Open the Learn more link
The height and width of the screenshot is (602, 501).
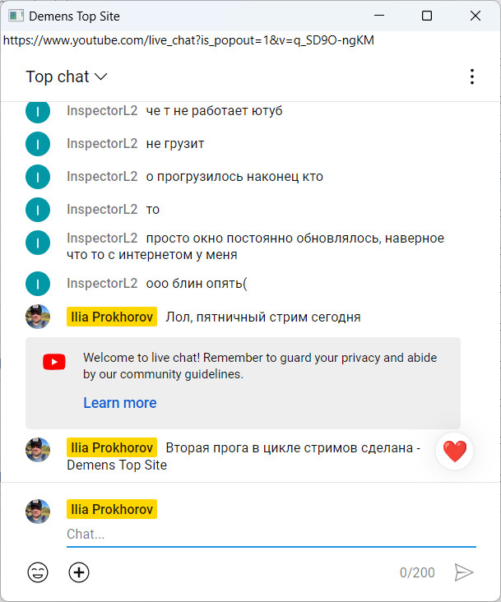[120, 403]
